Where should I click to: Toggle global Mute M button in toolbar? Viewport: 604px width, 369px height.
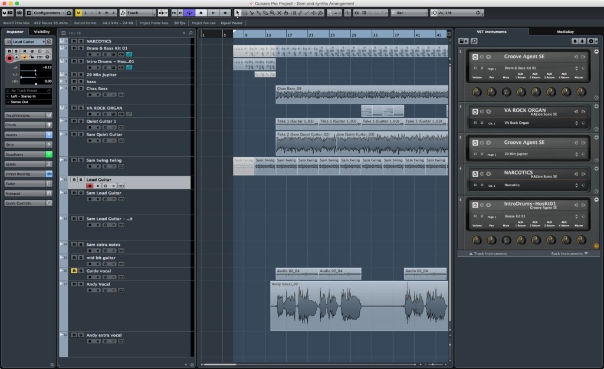pyautogui.click(x=78, y=13)
